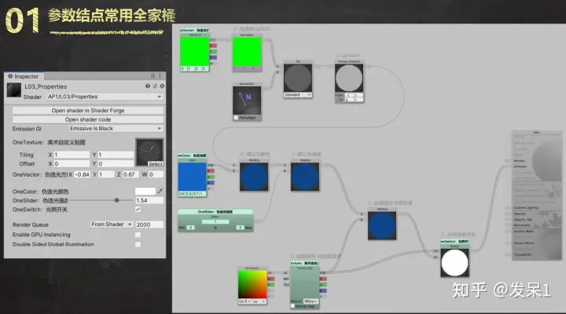Click the OneSwitch node white circle preview

pos(455,263)
